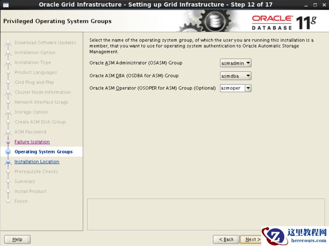Click the Product Languages step label

click(35, 72)
